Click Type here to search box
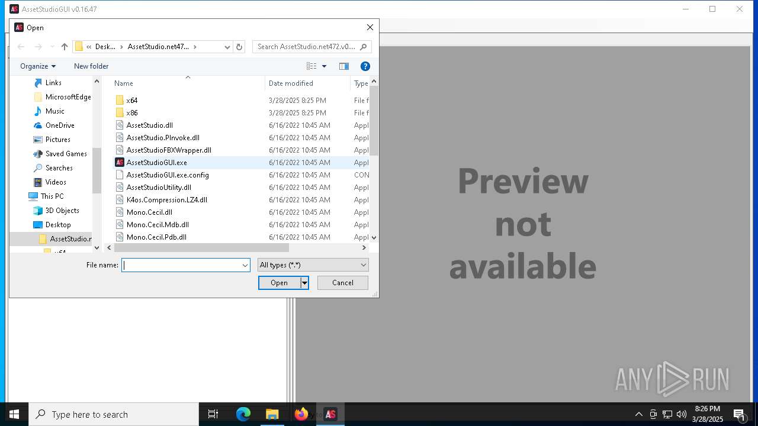 114,414
